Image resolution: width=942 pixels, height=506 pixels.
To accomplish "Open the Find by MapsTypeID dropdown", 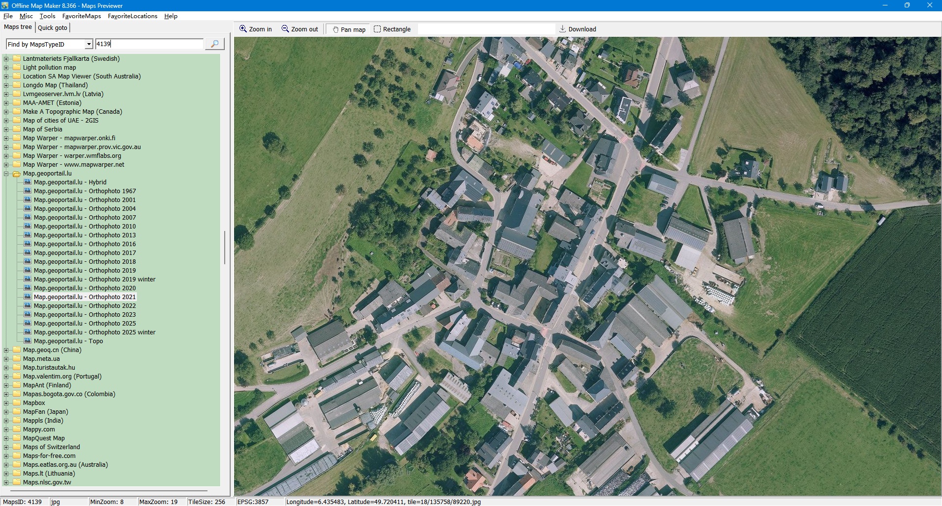I will pyautogui.click(x=89, y=44).
